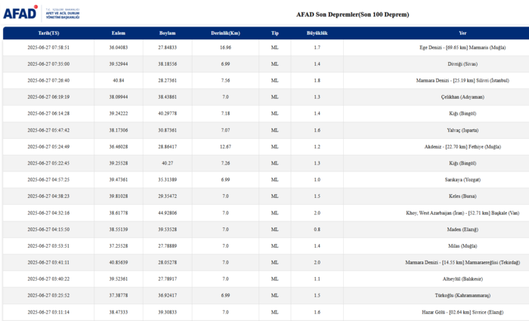This screenshot has width=529, height=321.
Task: Click magnitude value 0.8
Action: coord(317,230)
